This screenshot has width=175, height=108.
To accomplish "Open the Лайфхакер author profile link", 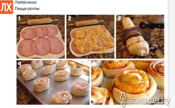I will click(x=26, y=2).
